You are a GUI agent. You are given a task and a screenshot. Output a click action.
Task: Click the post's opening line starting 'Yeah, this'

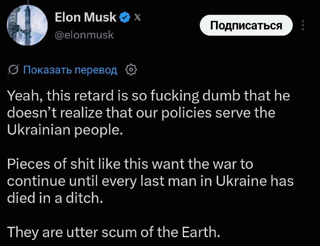pyautogui.click(x=148, y=96)
